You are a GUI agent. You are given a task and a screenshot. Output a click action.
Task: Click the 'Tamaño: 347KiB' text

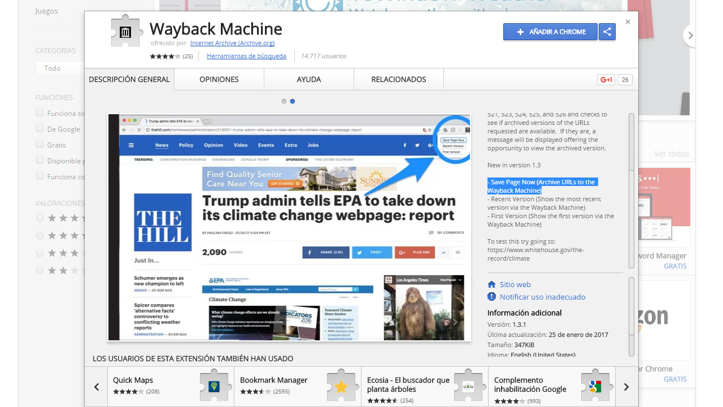(x=511, y=345)
